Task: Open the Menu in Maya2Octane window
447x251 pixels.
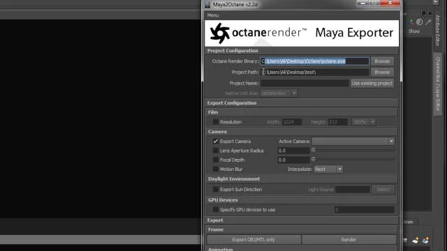Action: point(212,15)
